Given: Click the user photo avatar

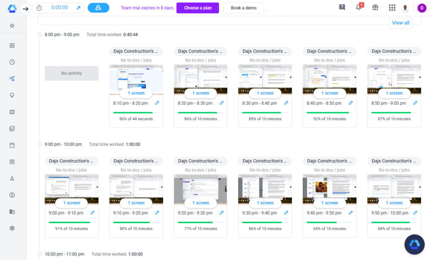Looking at the screenshot, I should pyautogui.click(x=405, y=8).
